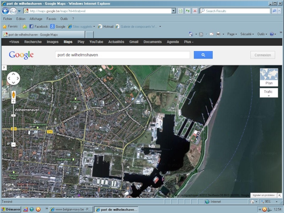
Task: Click the print icon in command bar
Action: (218, 34)
